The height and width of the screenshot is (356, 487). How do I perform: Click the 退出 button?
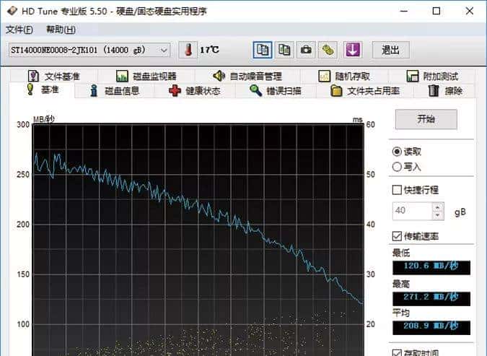pos(391,50)
